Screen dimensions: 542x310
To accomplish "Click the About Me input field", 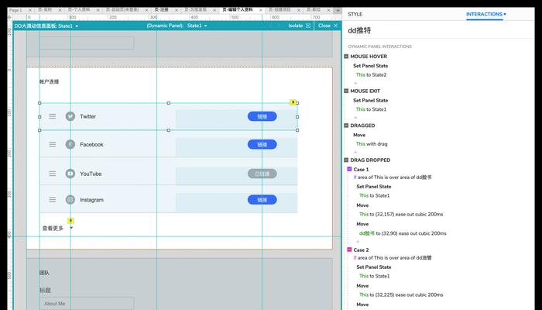I will pos(87,304).
